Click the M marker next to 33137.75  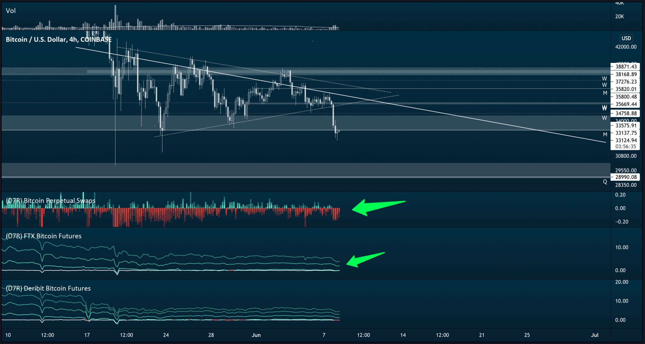pos(605,134)
